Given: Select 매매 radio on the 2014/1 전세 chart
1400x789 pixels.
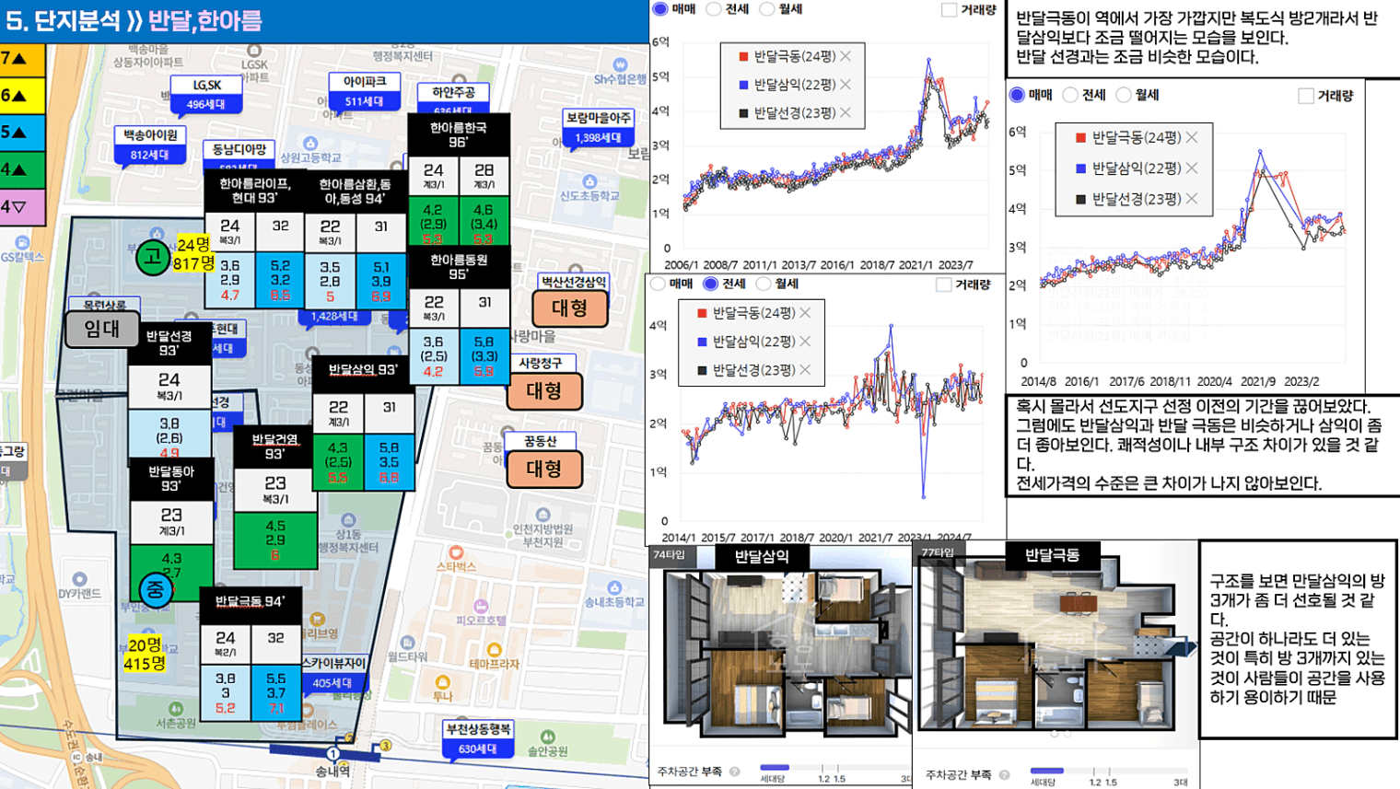Looking at the screenshot, I should click(x=658, y=284).
